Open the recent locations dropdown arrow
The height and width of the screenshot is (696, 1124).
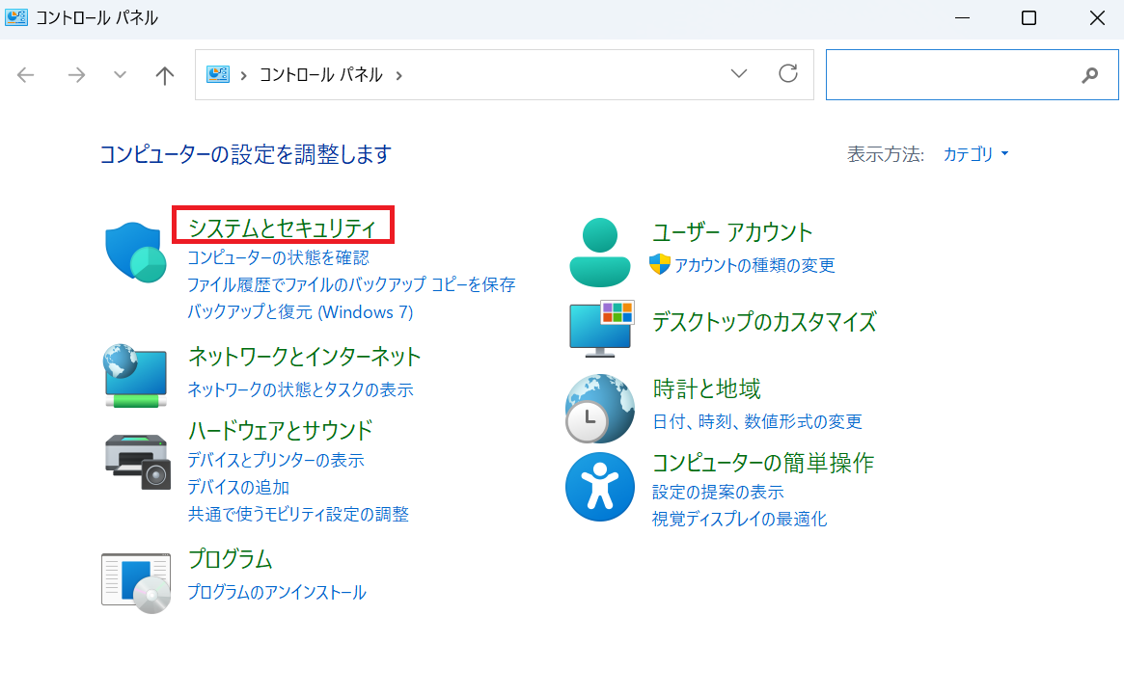pos(121,75)
